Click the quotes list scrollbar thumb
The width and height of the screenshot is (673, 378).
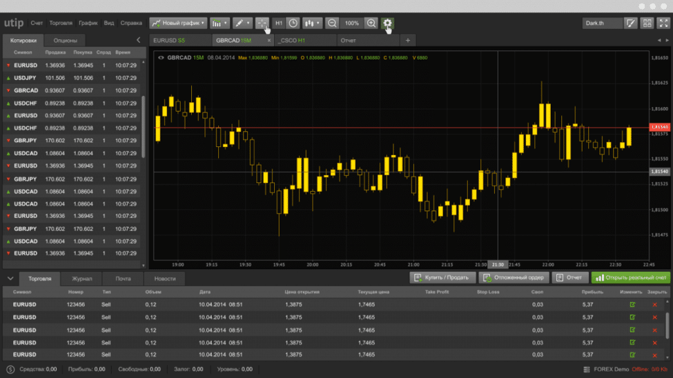(144, 126)
